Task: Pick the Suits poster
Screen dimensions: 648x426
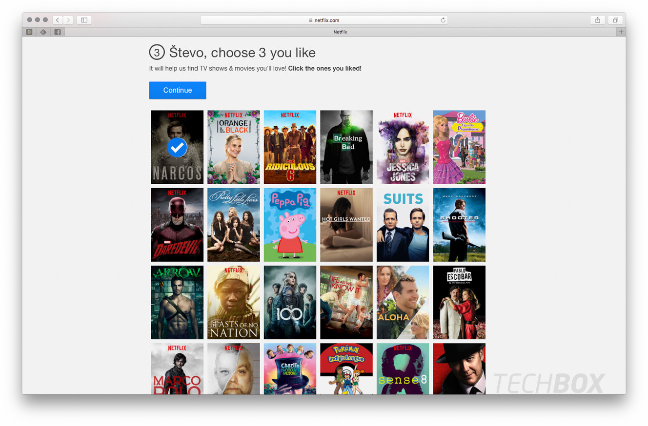Action: pyautogui.click(x=403, y=225)
